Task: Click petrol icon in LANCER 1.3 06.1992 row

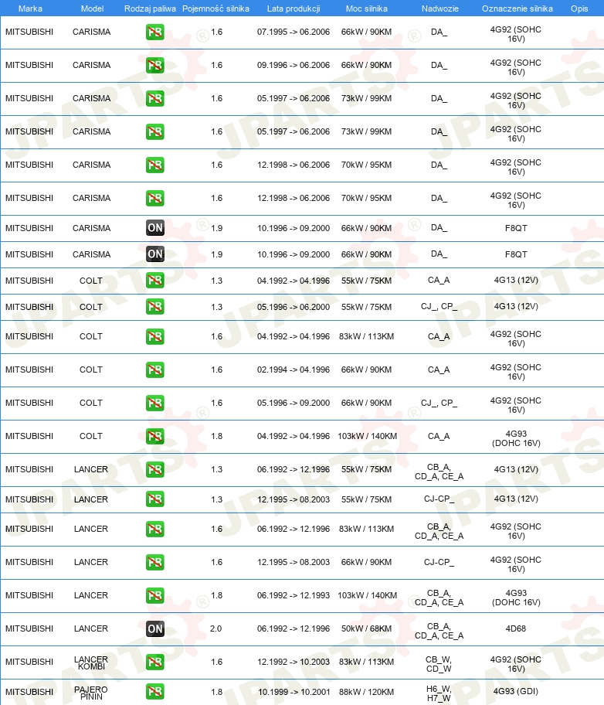Action: (155, 469)
